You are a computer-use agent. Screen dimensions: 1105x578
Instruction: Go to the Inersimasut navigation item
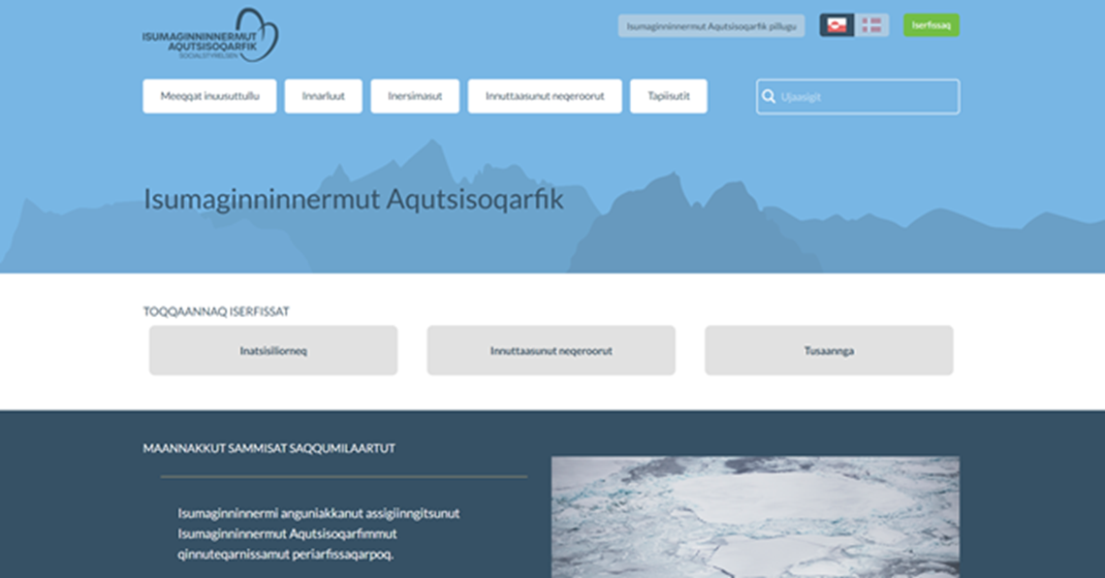pos(415,97)
